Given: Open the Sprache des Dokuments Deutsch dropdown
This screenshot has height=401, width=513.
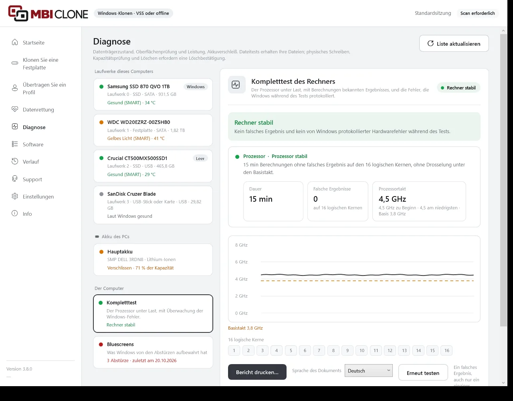Looking at the screenshot, I should (x=368, y=371).
